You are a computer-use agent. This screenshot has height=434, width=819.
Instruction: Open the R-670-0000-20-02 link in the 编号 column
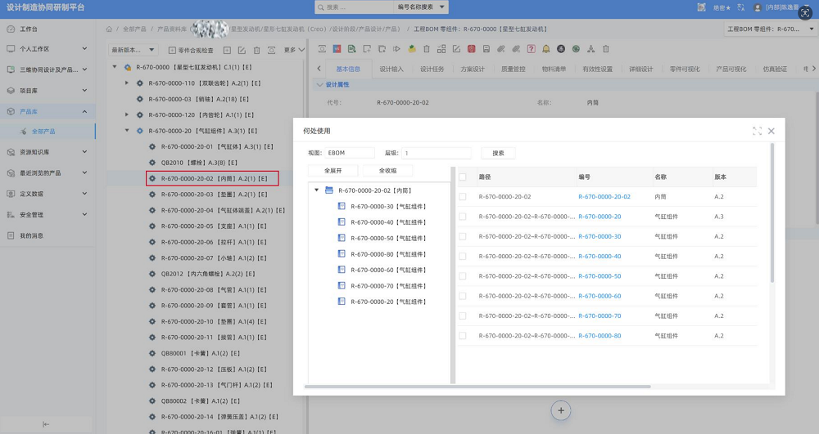tap(604, 197)
